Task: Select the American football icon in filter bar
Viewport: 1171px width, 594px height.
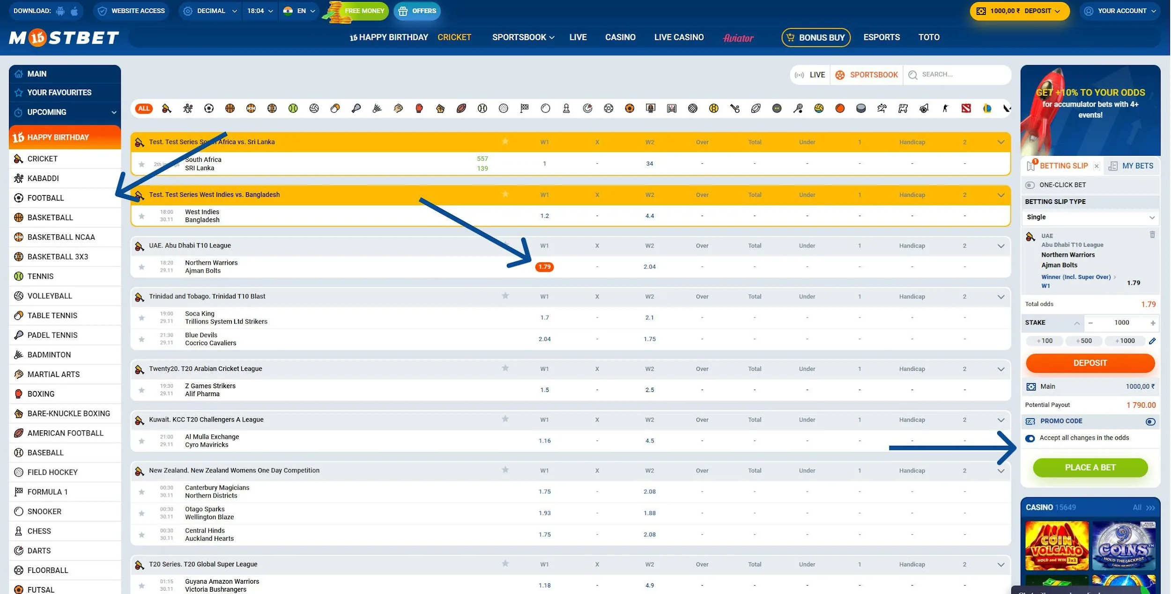Action: click(x=461, y=109)
